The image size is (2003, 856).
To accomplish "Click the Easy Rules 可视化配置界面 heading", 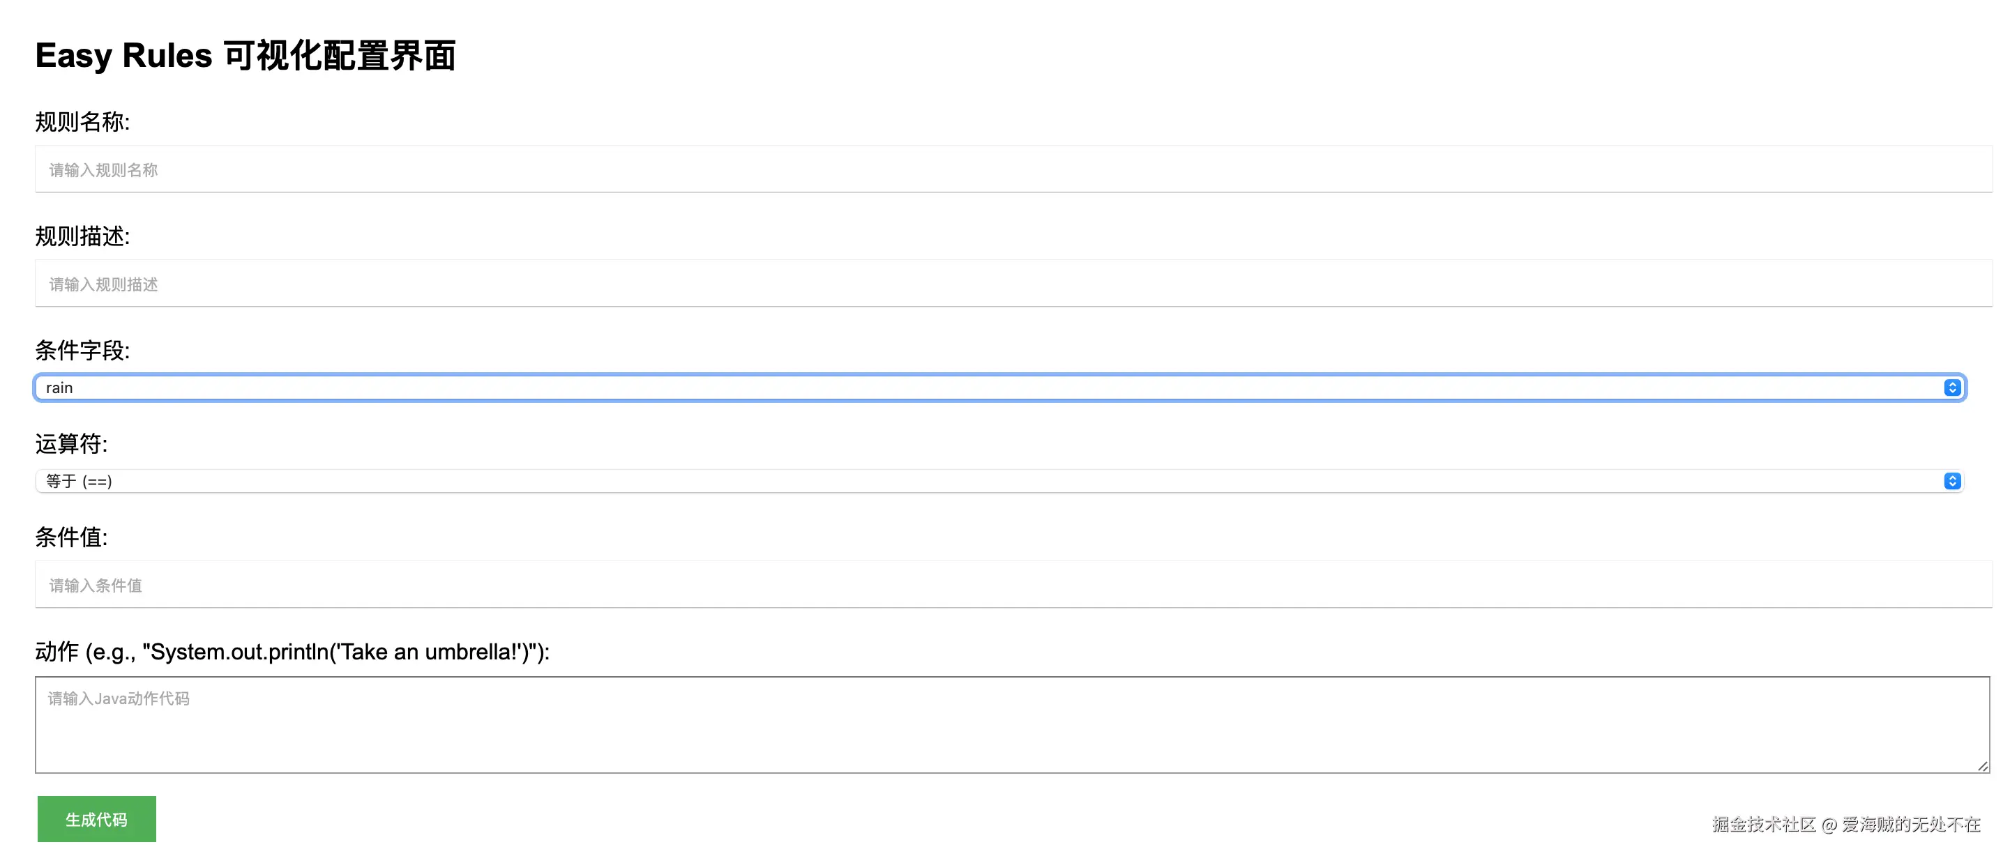I will (x=245, y=56).
